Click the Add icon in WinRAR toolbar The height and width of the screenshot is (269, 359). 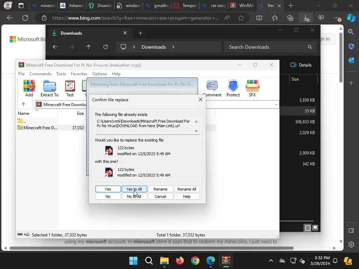click(29, 88)
